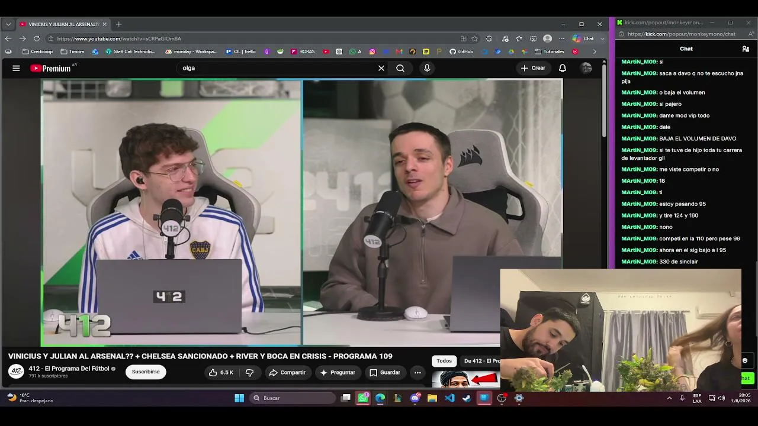
Task: Share the video via Compartir
Action: pos(287,373)
